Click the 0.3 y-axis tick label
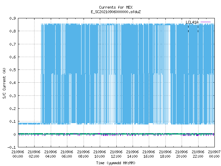Viewport: 221px width, 166px height. point(12,96)
